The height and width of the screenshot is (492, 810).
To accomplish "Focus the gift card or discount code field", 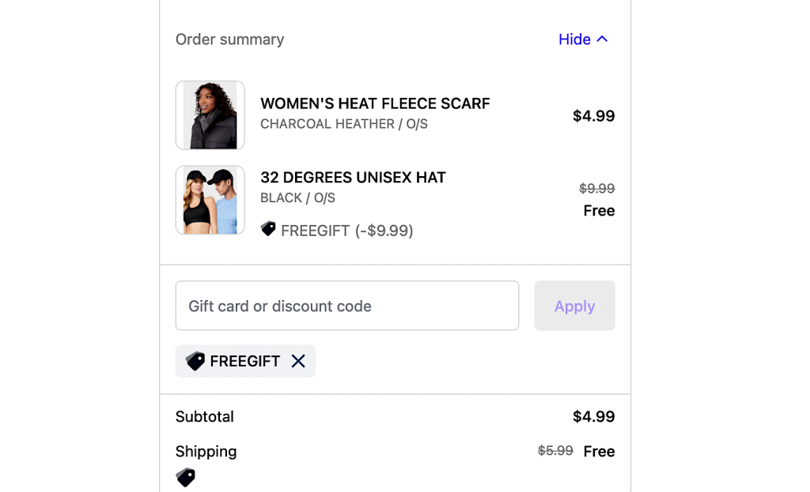I will pyautogui.click(x=346, y=306).
